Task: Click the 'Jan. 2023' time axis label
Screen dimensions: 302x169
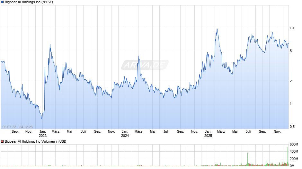Action: point(42,134)
